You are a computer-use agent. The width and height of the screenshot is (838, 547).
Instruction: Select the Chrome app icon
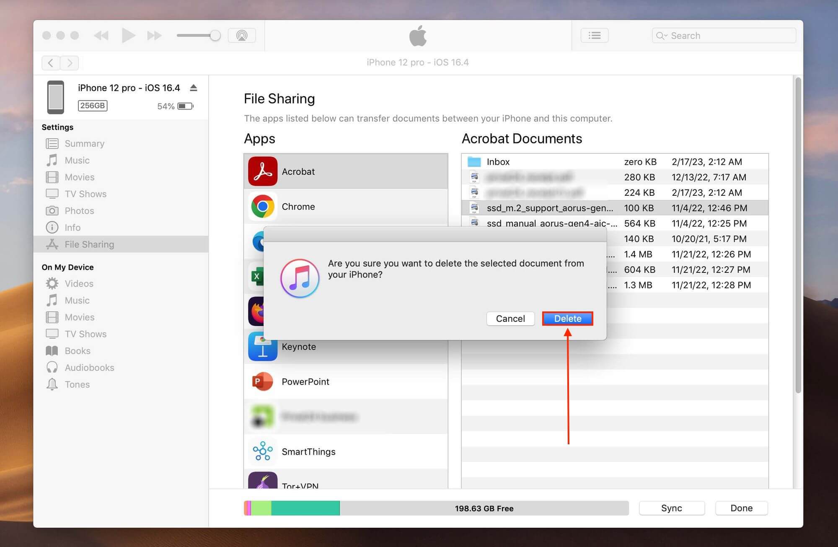click(263, 206)
